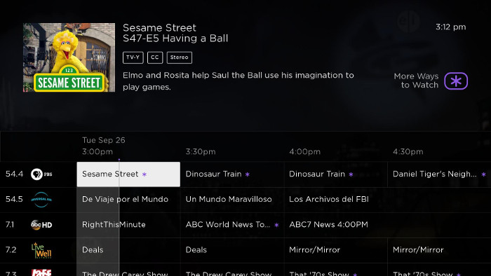
Task: Select the 3:30pm Deals listing
Action: coord(232,250)
